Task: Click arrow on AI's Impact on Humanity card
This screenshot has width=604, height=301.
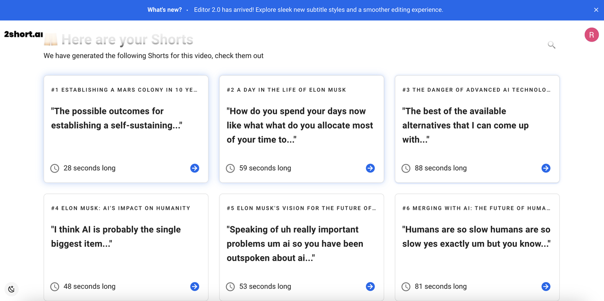Action: pyautogui.click(x=194, y=286)
